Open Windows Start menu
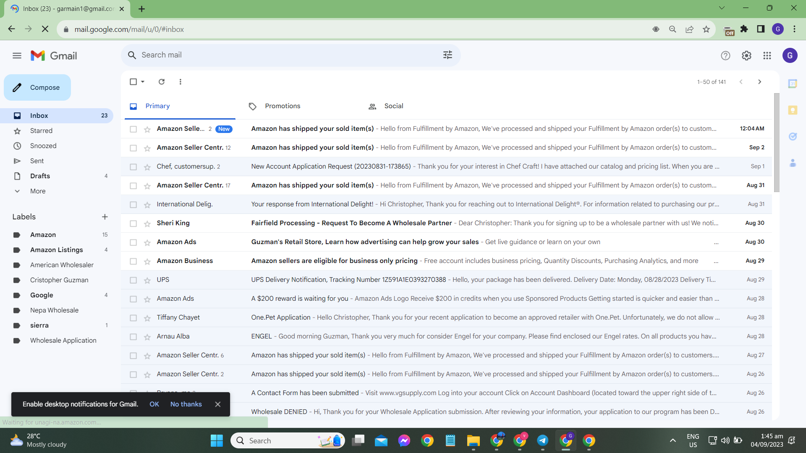This screenshot has height=453, width=806. pyautogui.click(x=217, y=440)
